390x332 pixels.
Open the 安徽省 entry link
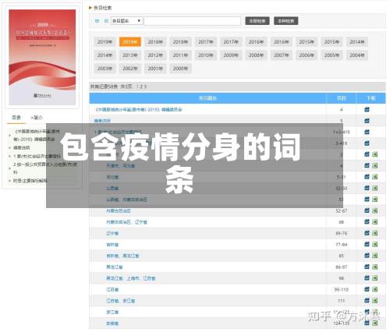112,323
